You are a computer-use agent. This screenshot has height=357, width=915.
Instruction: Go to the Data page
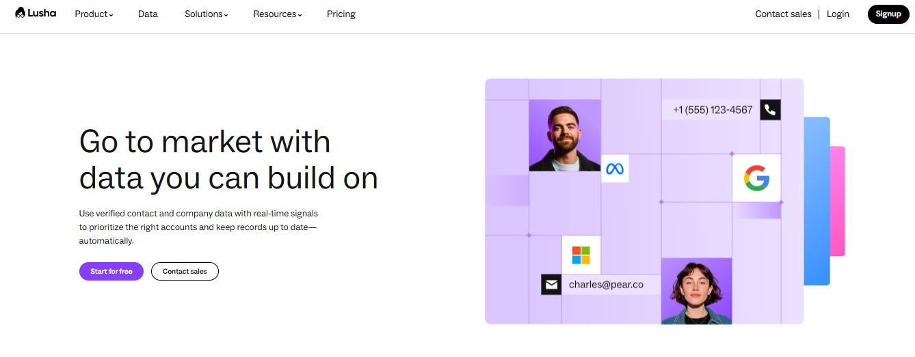point(148,14)
